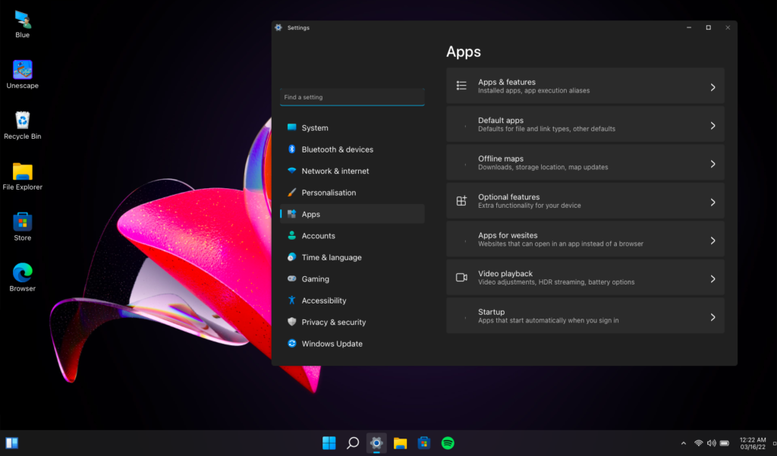The image size is (777, 456).
Task: Open Spotify from the taskbar
Action: tap(448, 442)
